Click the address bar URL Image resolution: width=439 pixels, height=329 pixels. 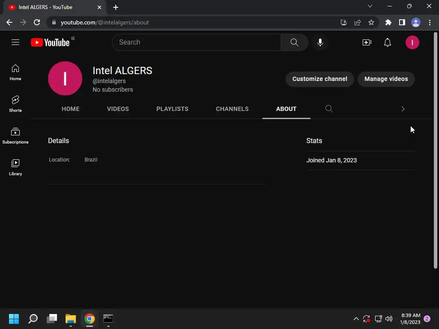tap(105, 22)
